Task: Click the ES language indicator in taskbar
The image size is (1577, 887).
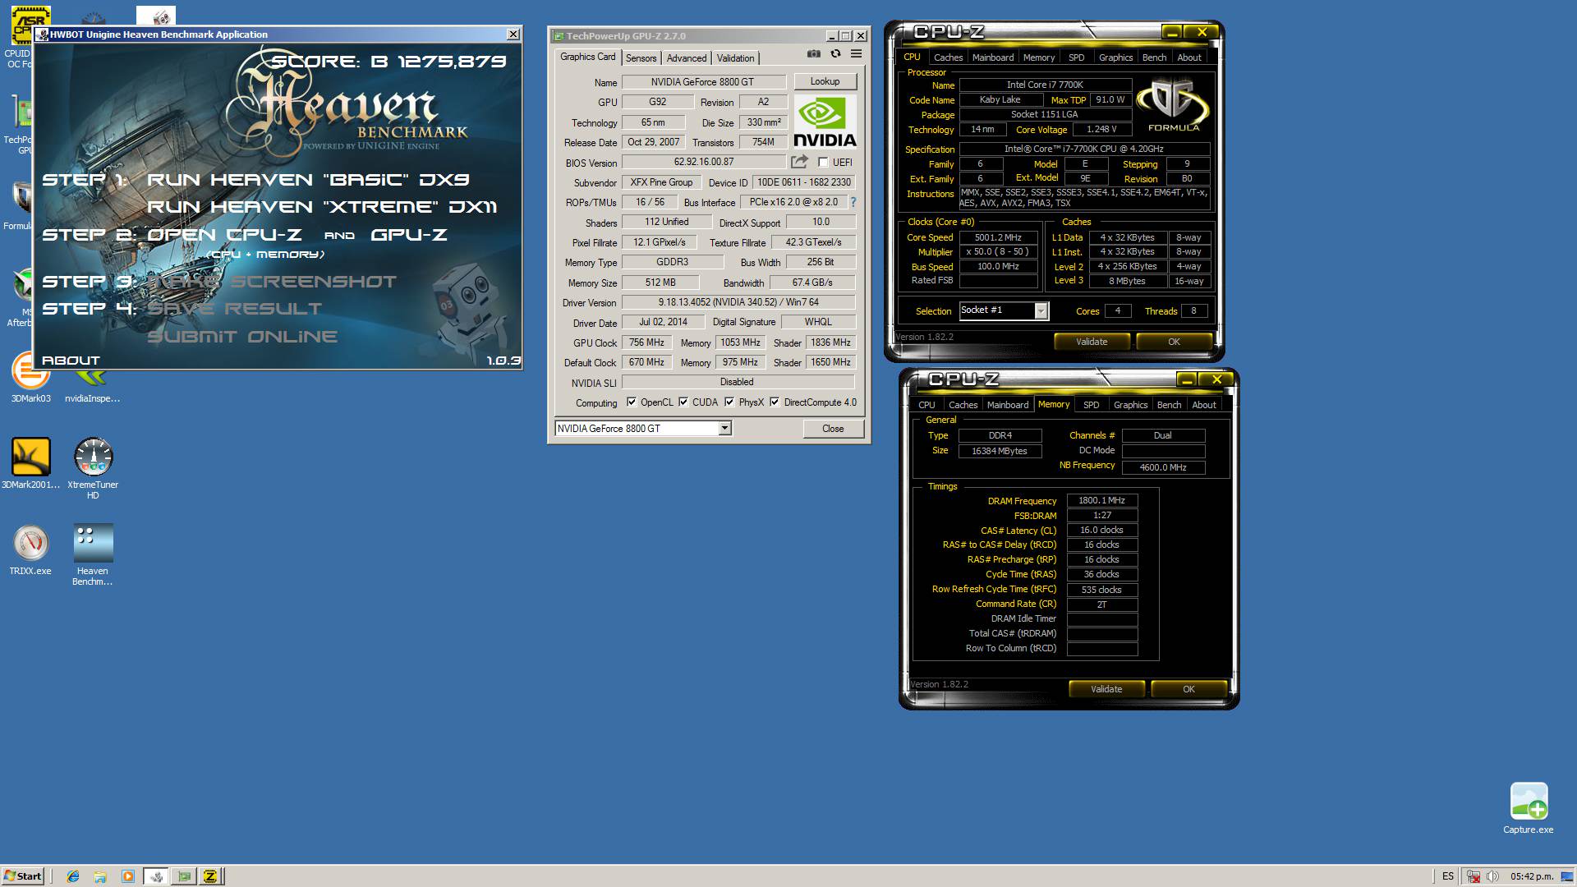Action: point(1448,876)
